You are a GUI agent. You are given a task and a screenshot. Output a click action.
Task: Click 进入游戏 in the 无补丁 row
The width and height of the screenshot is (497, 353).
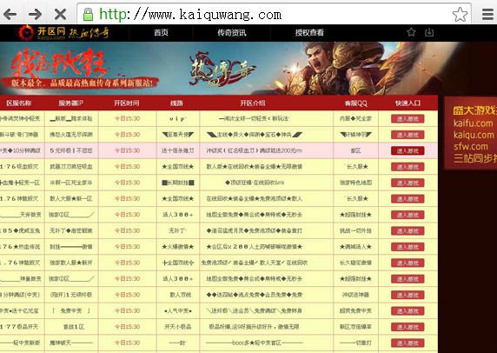click(408, 231)
